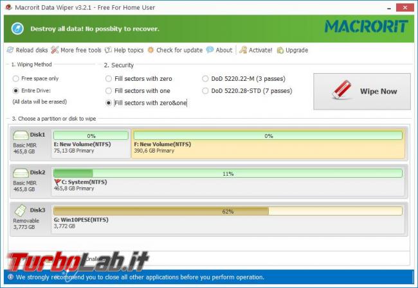Click '390,6 GB Primary' text

coord(154,151)
